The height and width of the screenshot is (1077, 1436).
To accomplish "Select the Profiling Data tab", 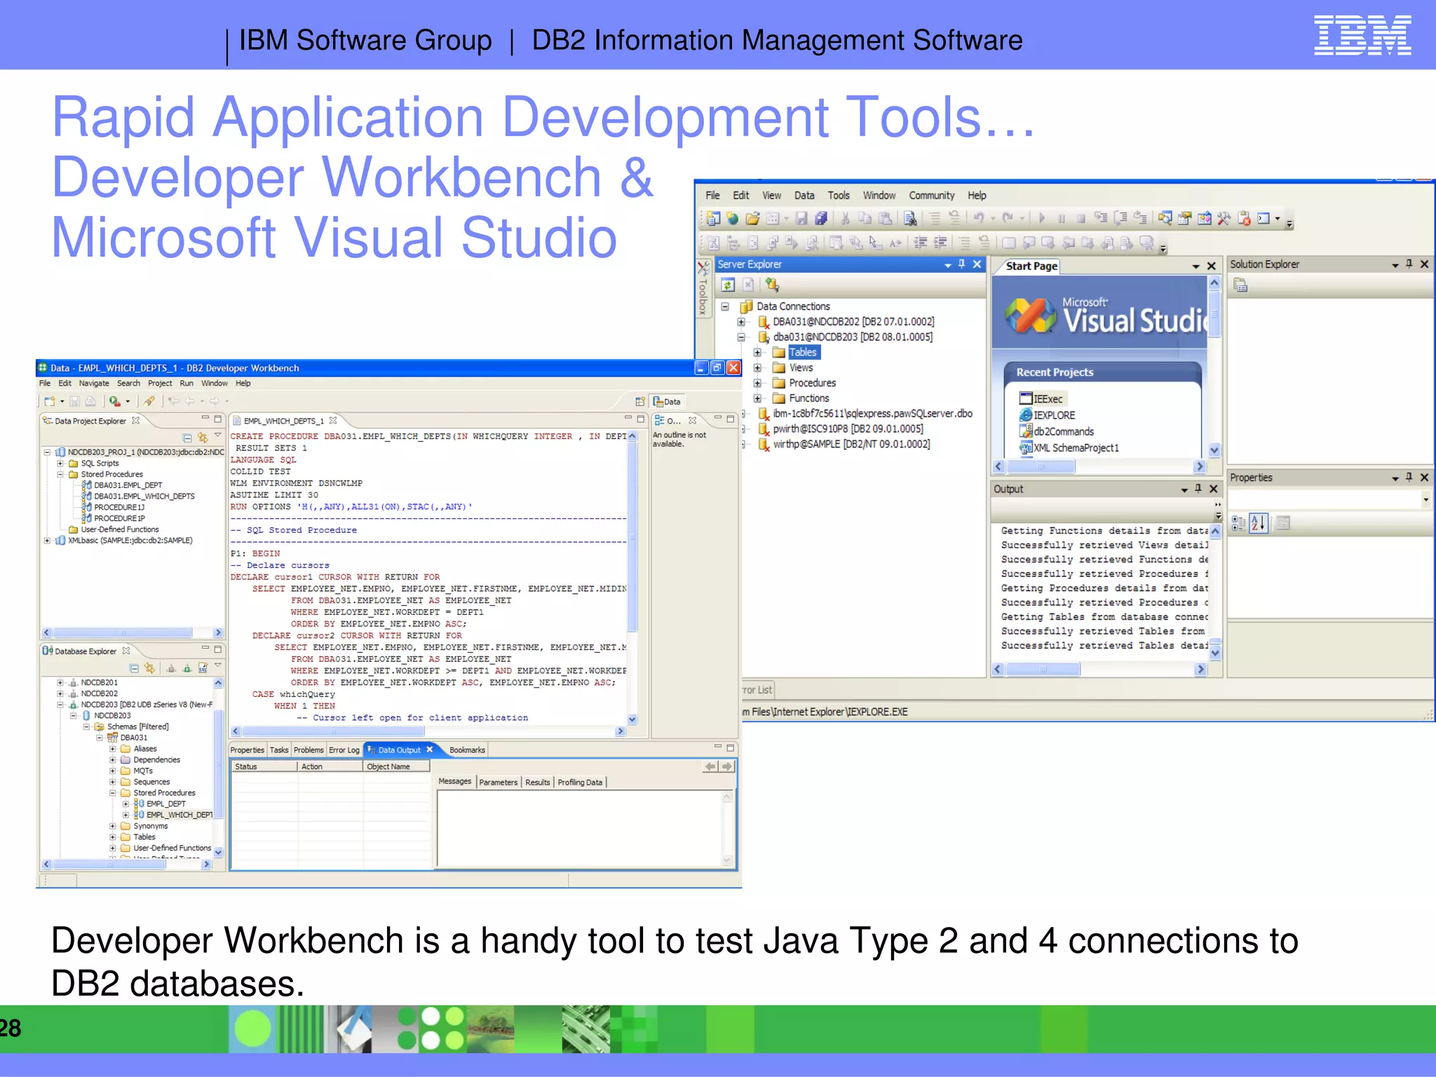I will pos(580,783).
